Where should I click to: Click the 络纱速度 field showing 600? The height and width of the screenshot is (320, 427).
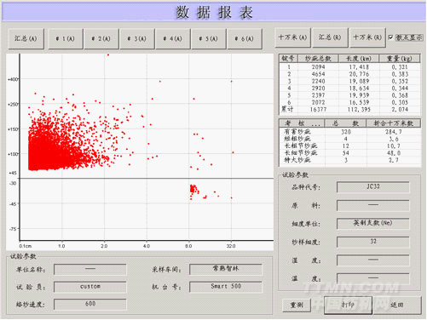90,304
